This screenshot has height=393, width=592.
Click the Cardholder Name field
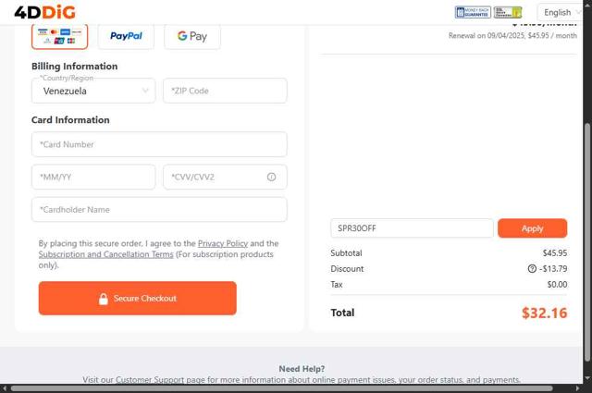point(159,209)
